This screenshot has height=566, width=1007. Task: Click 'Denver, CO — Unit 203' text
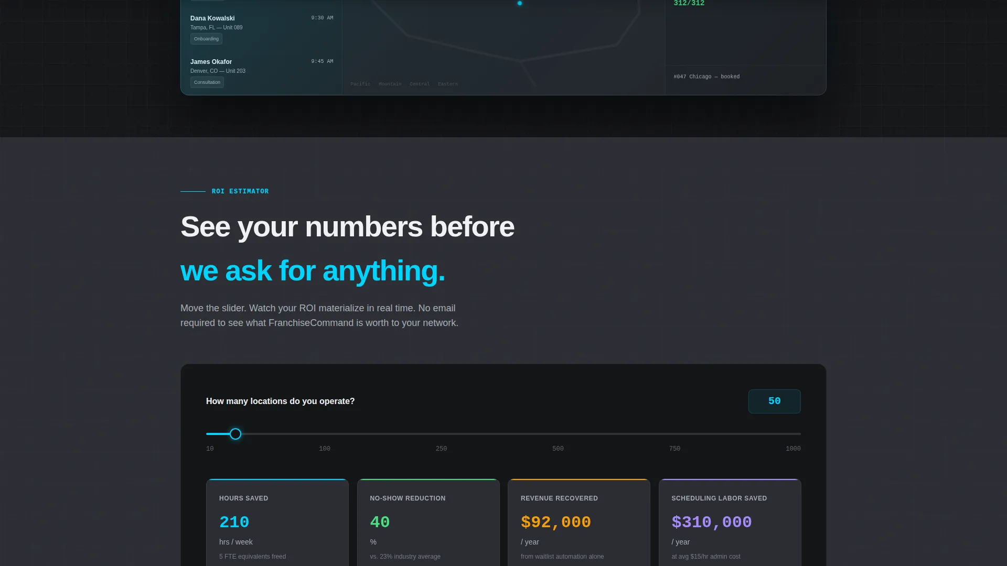coord(218,71)
